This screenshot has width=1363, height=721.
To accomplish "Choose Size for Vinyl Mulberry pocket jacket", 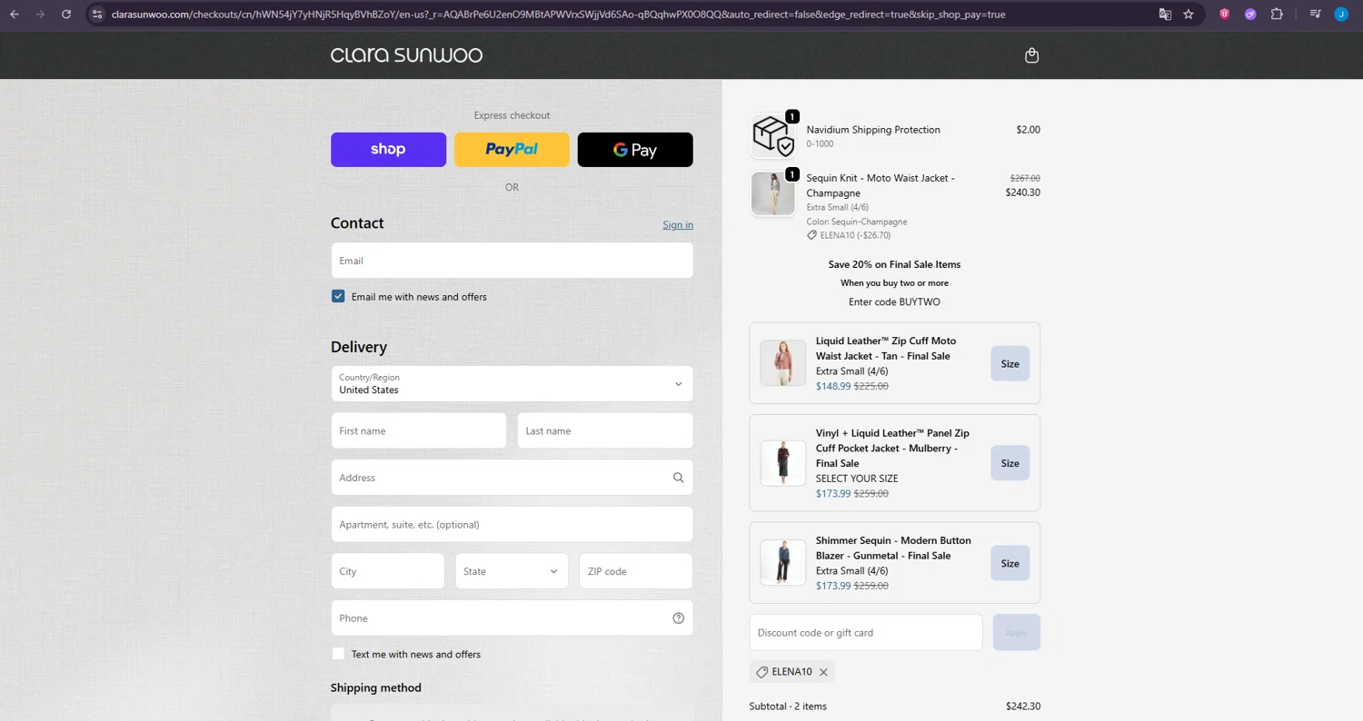I will (1010, 463).
